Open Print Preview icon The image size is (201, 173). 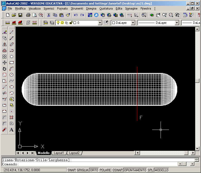[x=34, y=15]
